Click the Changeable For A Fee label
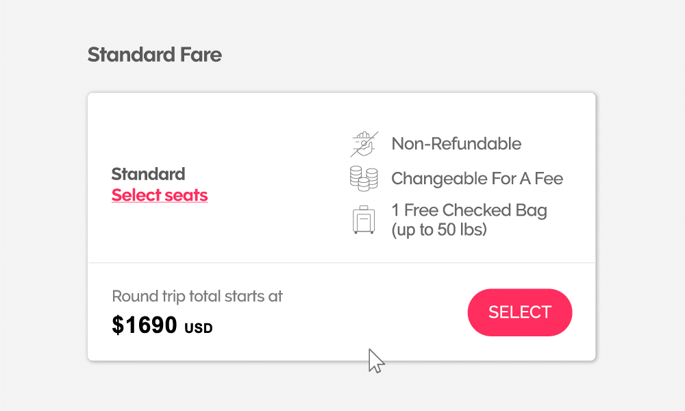 click(x=477, y=179)
